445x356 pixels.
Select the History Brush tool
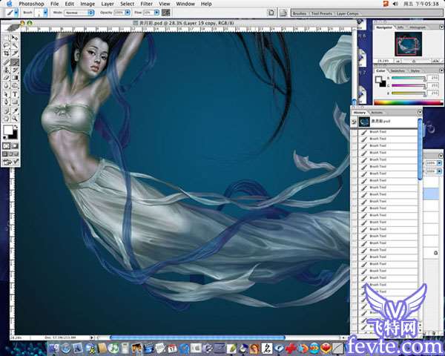click(x=15, y=70)
